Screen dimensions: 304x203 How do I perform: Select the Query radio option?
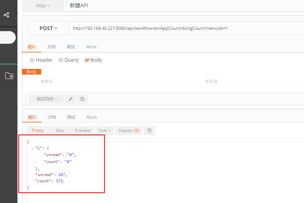pyautogui.click(x=61, y=60)
